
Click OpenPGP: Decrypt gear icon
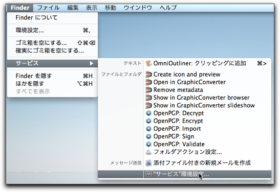pos(148,113)
